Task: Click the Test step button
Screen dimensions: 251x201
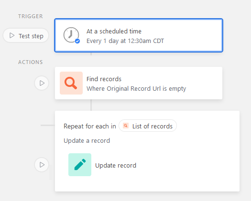Action: 26,35
